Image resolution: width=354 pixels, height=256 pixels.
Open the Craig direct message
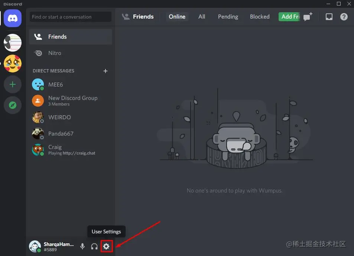[x=71, y=150]
